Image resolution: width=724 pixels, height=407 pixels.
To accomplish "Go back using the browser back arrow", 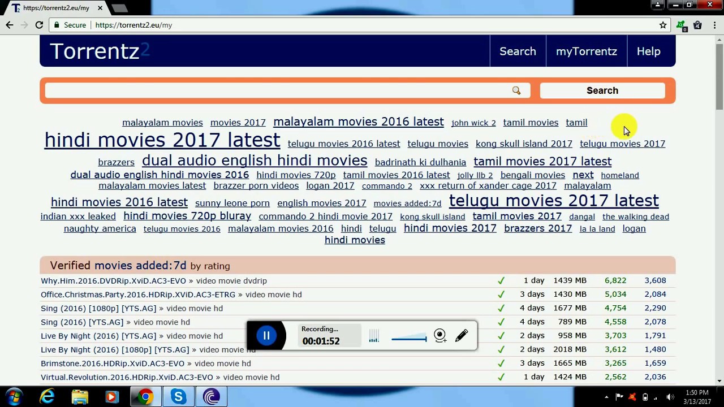I will [10, 25].
